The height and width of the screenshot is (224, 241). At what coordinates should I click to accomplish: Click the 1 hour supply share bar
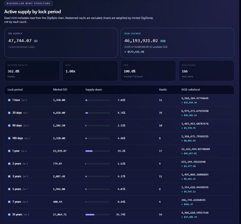[98, 100]
